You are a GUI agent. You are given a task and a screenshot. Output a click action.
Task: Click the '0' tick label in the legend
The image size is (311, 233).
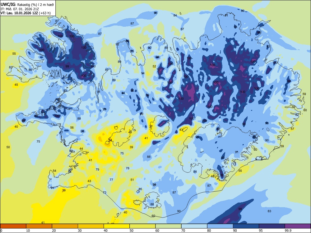click(x=1, y=231)
